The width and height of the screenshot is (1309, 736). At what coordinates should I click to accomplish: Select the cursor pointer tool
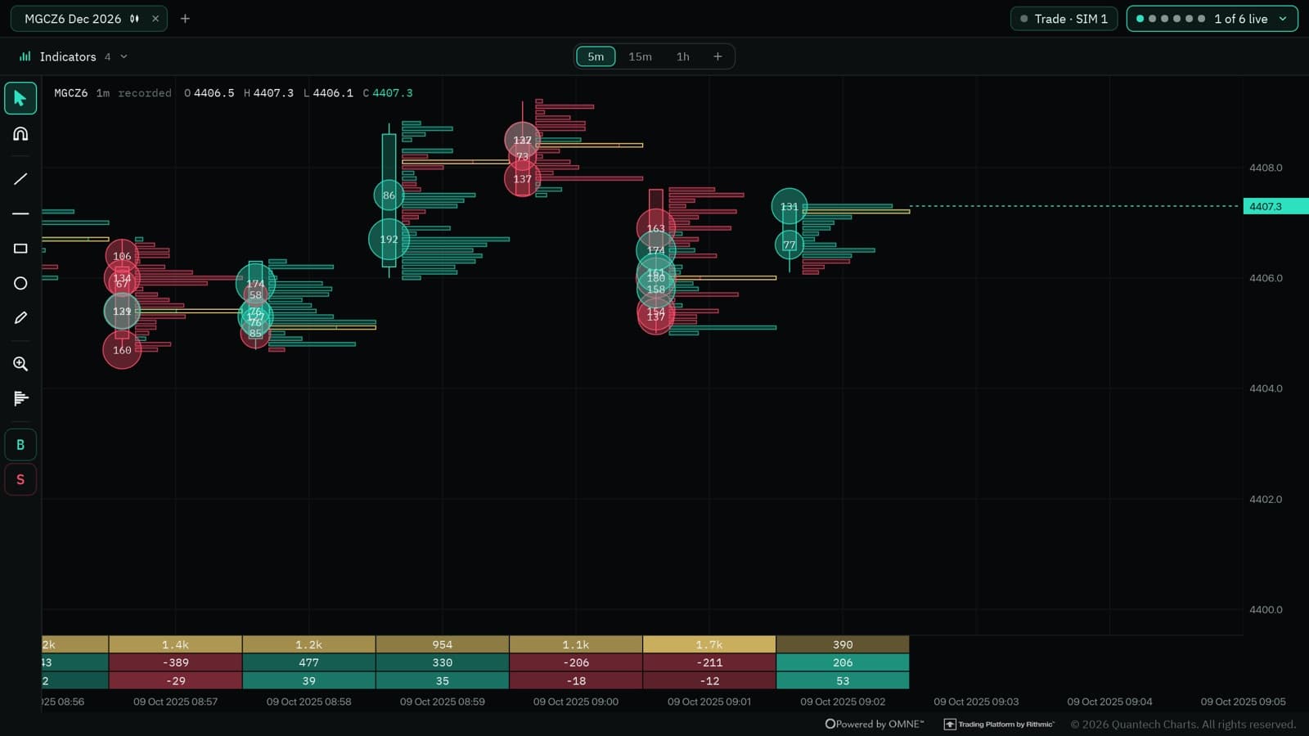tap(20, 98)
